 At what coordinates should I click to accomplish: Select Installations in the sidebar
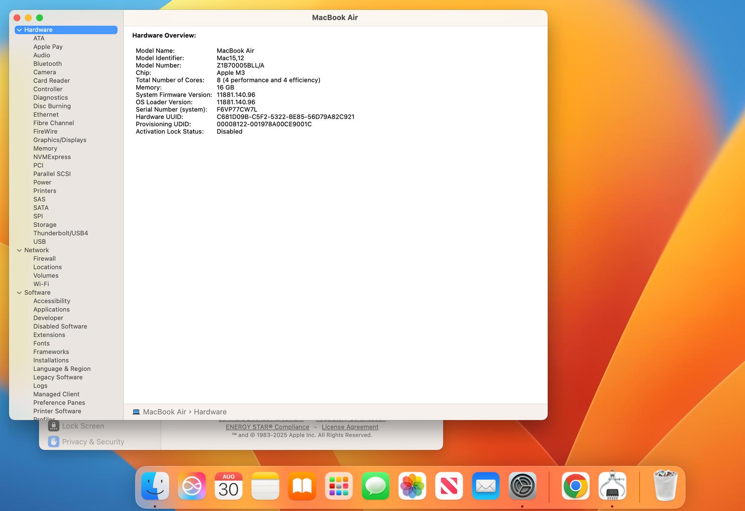[51, 361]
